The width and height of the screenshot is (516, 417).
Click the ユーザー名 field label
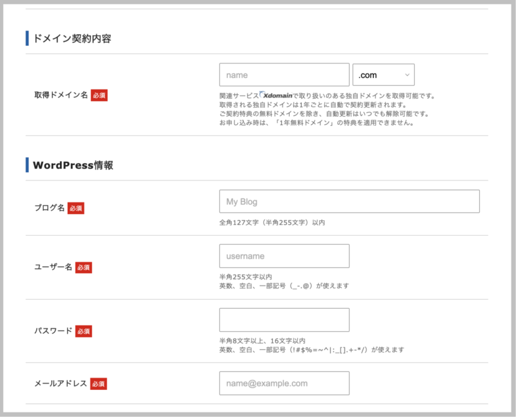(53, 267)
